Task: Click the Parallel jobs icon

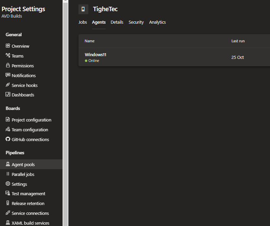Action: tap(8, 174)
